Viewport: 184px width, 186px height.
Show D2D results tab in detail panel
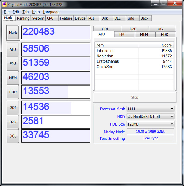point(135,29)
